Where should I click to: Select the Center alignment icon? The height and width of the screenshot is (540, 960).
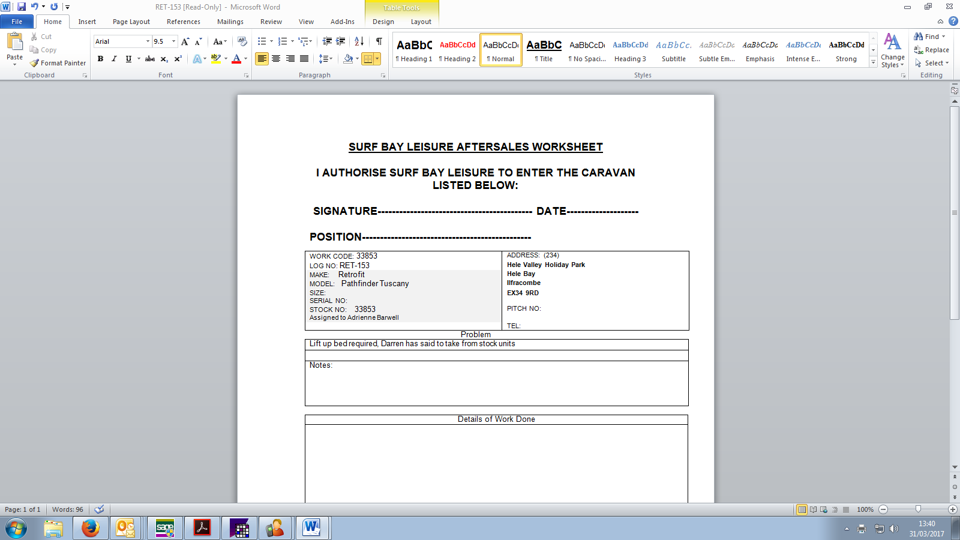pyautogui.click(x=276, y=59)
